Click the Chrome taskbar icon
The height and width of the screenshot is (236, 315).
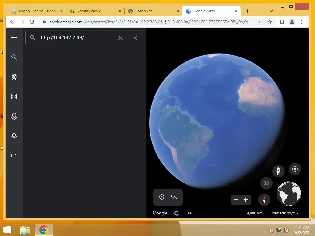coord(44,230)
